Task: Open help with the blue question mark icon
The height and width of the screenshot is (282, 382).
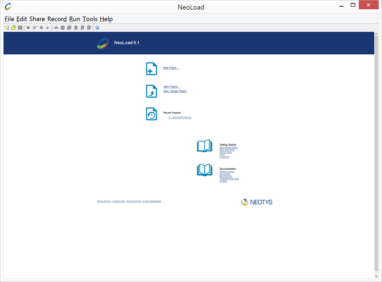Action: pyautogui.click(x=97, y=28)
